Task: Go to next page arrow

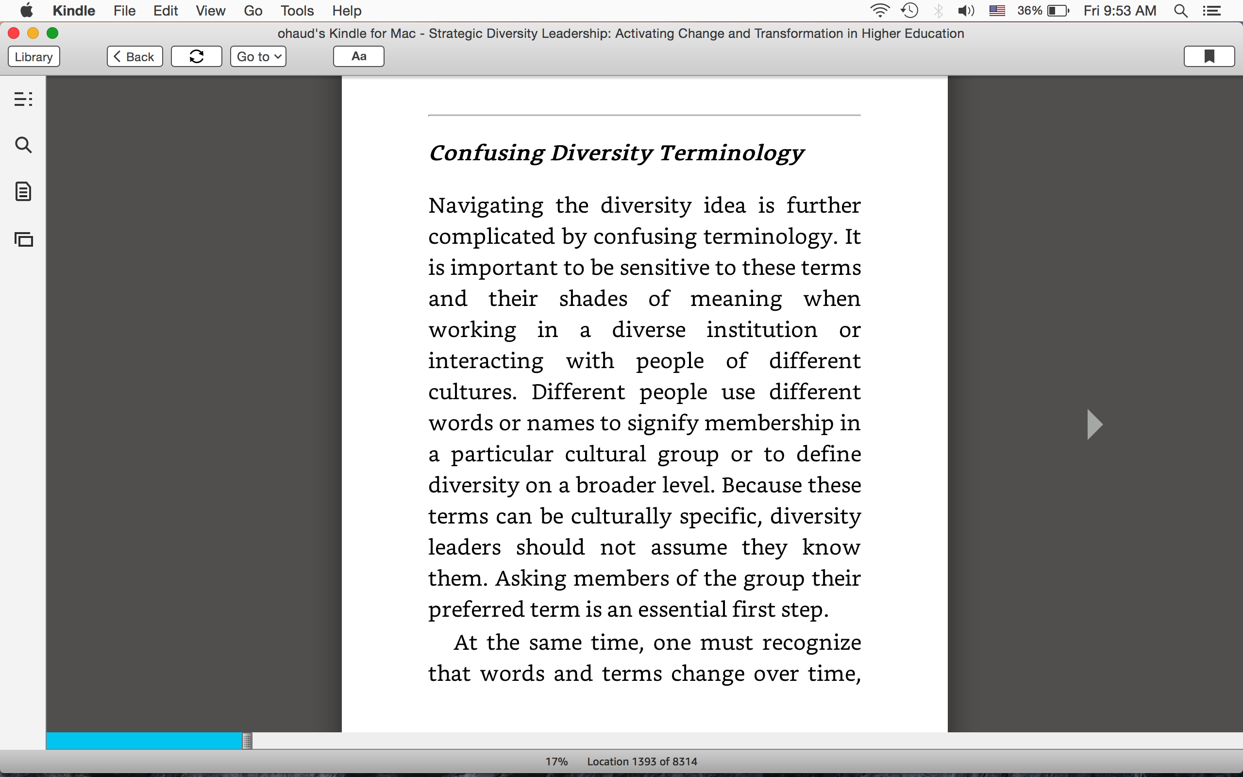Action: coord(1094,424)
